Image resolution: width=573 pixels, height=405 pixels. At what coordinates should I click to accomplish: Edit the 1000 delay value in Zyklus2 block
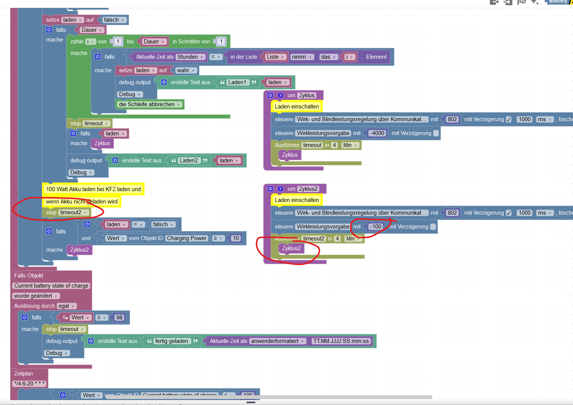tap(524, 213)
